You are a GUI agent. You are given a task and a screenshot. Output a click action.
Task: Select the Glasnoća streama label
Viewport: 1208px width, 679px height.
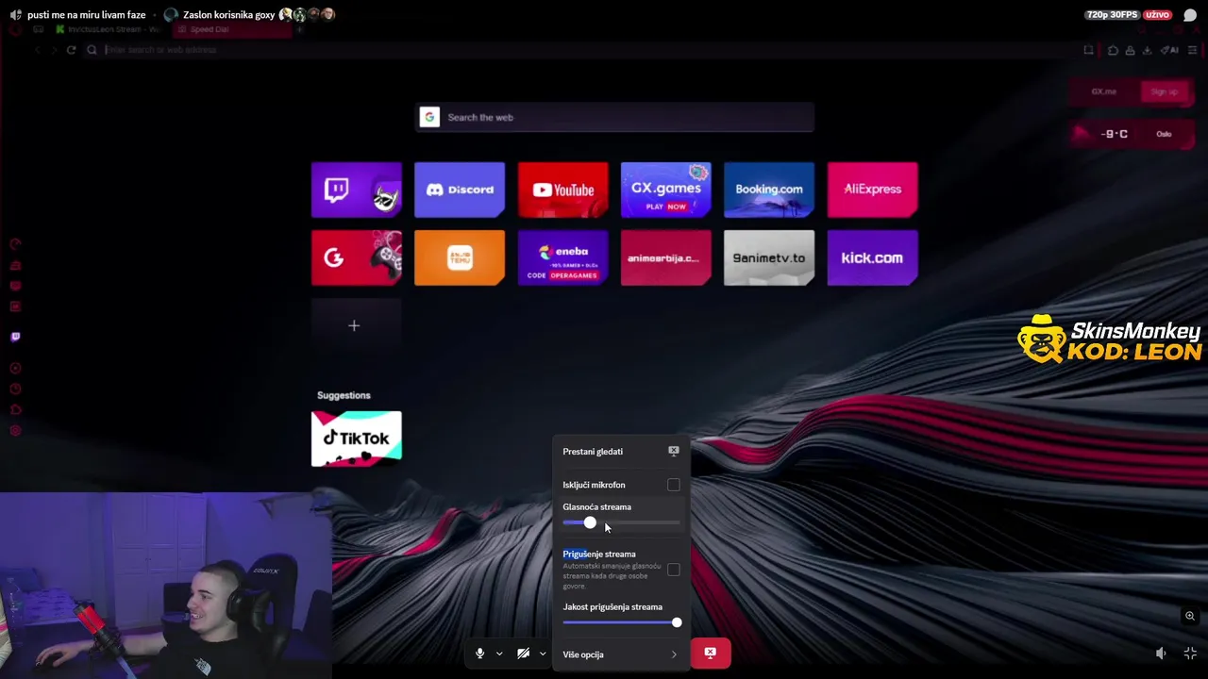tap(596, 506)
